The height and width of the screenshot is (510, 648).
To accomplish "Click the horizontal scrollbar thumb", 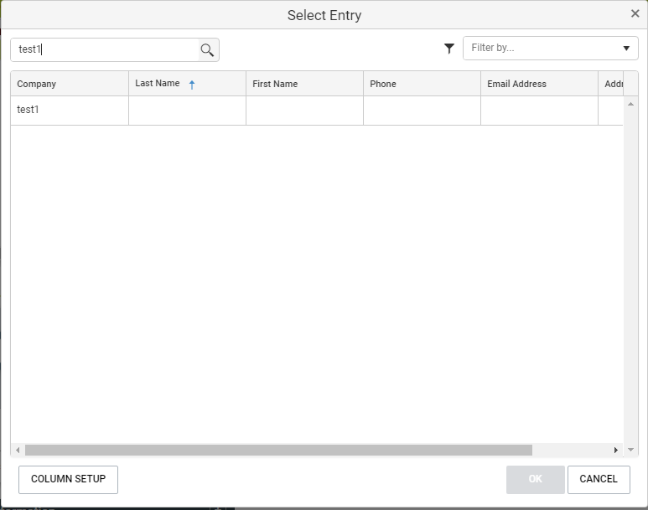I will [x=277, y=451].
